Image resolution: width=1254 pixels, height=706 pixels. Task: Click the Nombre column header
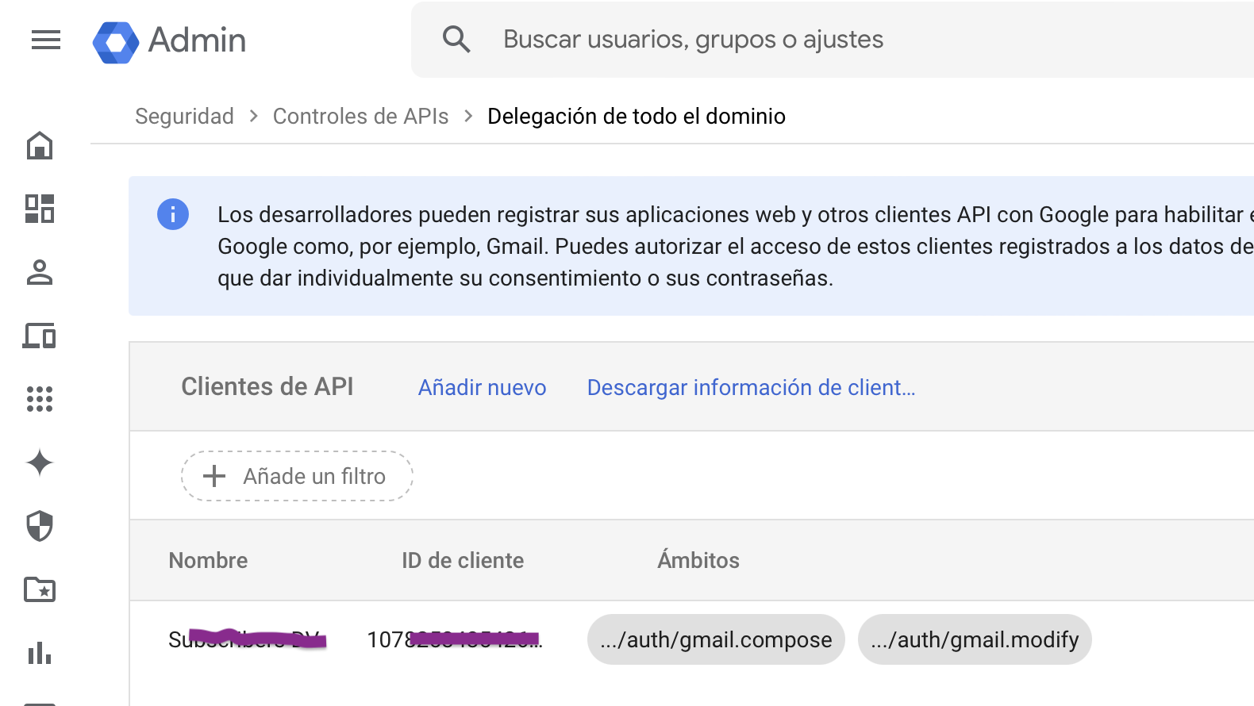[x=209, y=561]
